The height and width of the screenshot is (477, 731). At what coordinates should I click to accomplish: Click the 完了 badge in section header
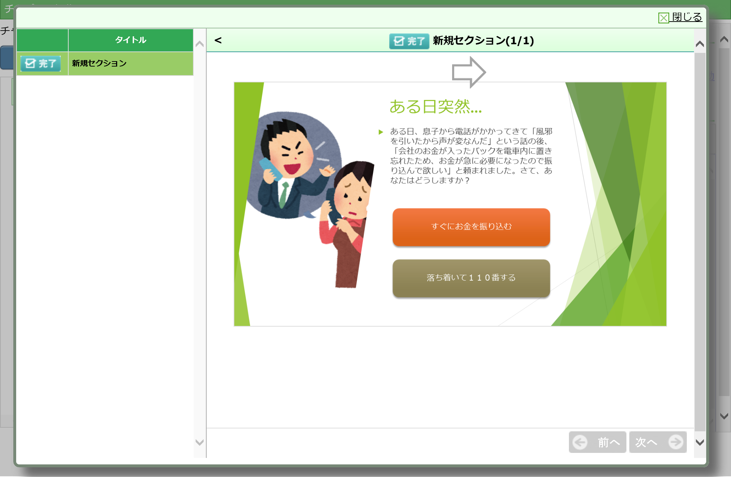point(409,41)
